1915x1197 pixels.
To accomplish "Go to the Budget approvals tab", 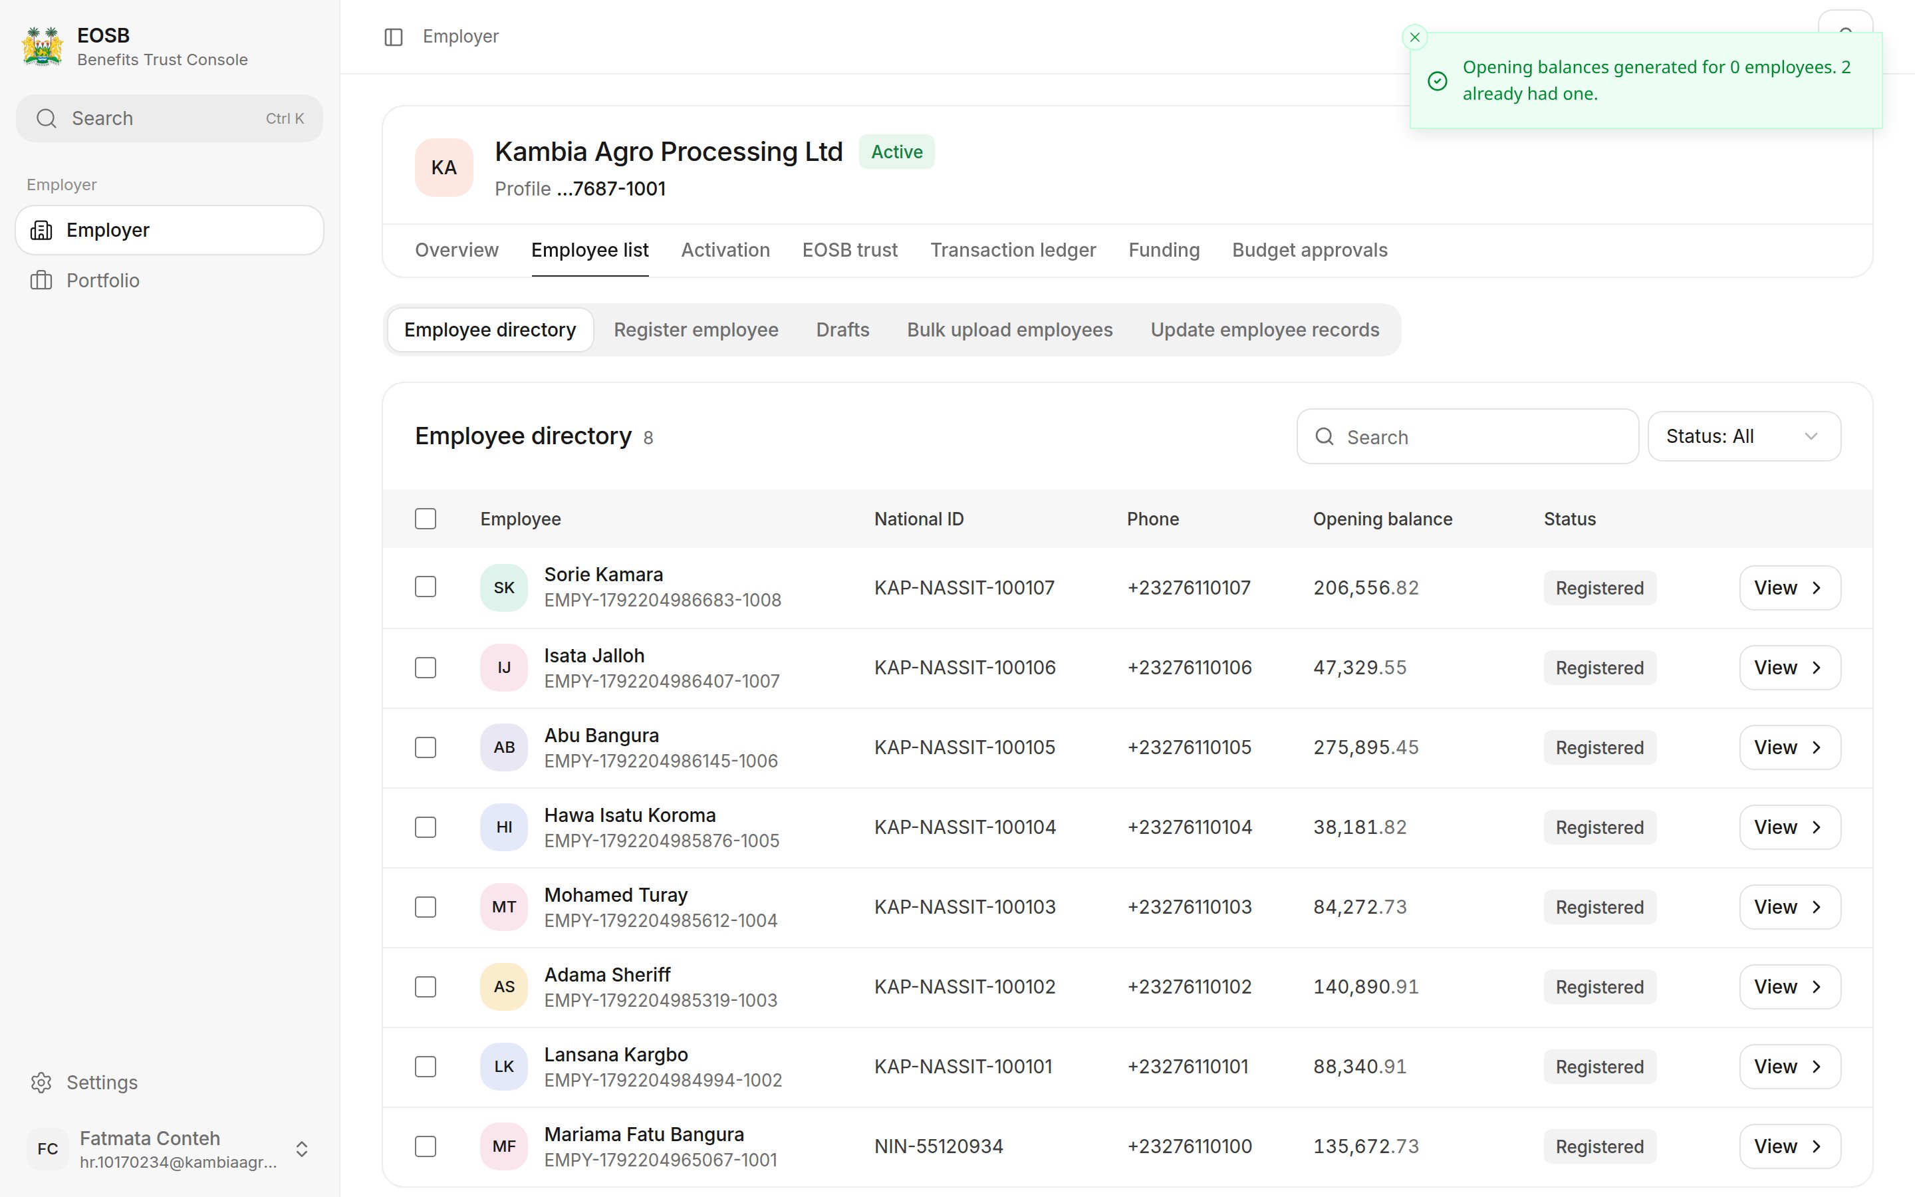I will [x=1310, y=250].
